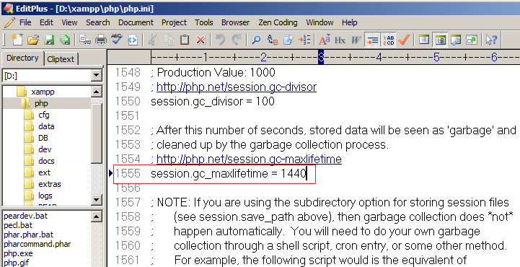This screenshot has width=520, height=267.
Task: Click the output window toolbar icon
Action: pos(456,40)
